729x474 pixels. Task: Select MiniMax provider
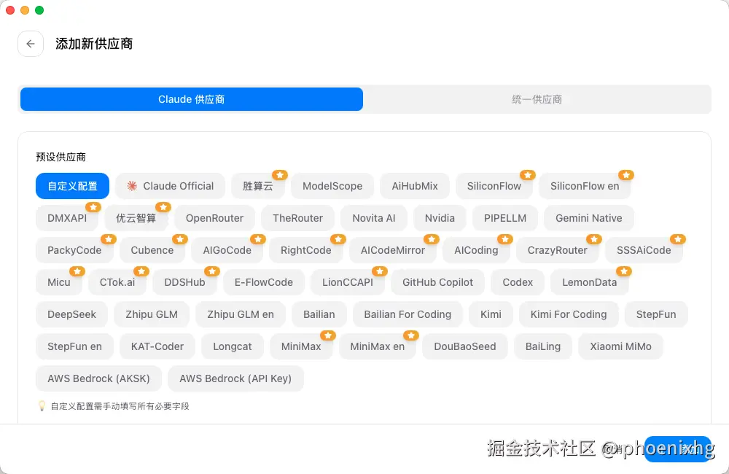pyautogui.click(x=301, y=346)
